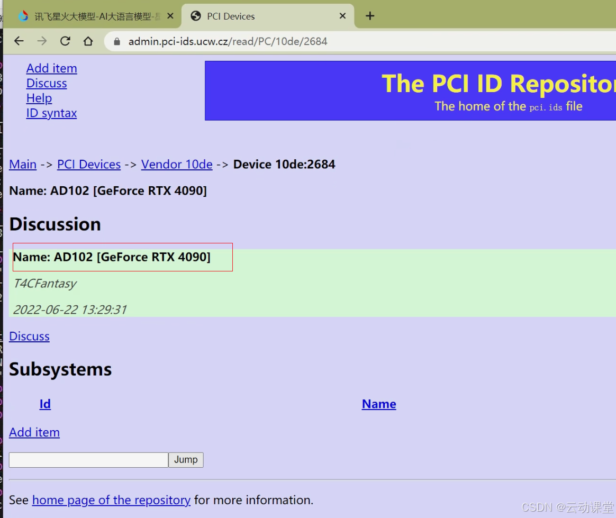
Task: Focus the address bar URL
Action: pos(228,41)
